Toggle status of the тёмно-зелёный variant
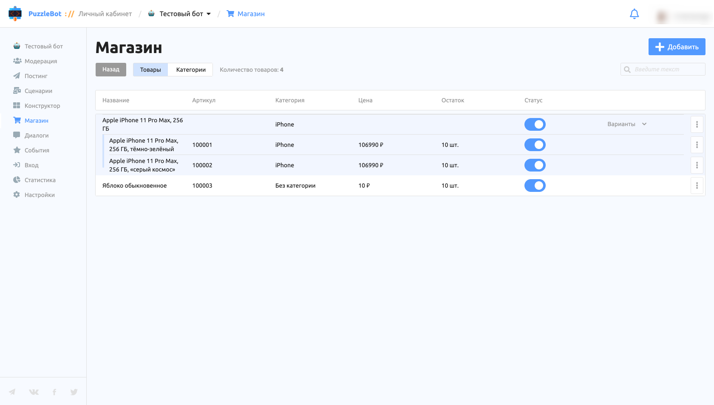Viewport: 714px width, 405px height. 535,145
